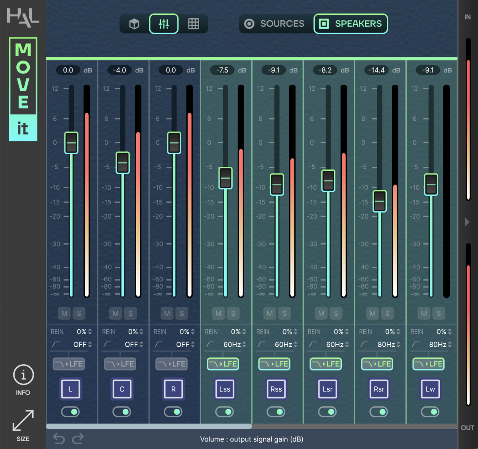Select the L speaker channel button

coord(71,389)
